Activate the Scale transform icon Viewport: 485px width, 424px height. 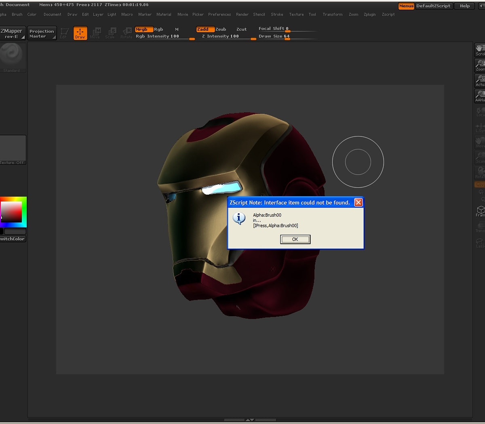[111, 33]
